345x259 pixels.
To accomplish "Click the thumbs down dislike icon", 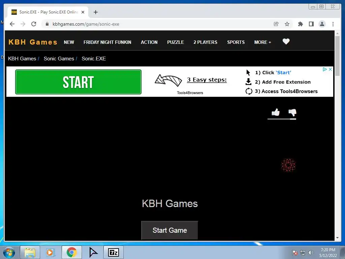I will [292, 113].
